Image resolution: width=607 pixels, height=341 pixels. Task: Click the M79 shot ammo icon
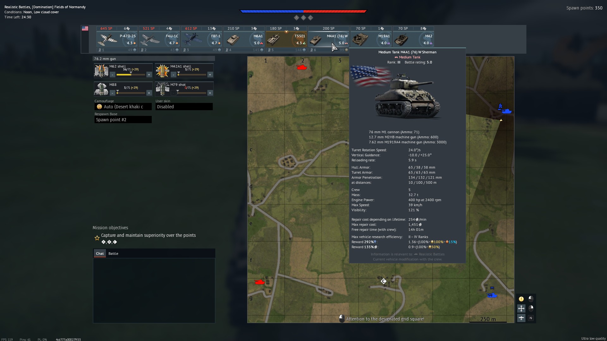pyautogui.click(x=162, y=89)
